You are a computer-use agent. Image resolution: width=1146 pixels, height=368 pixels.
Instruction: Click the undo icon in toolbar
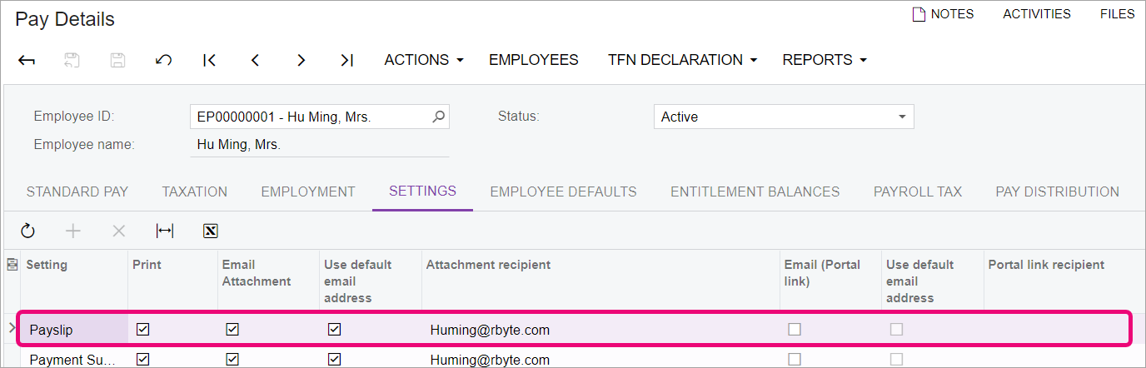tap(164, 60)
